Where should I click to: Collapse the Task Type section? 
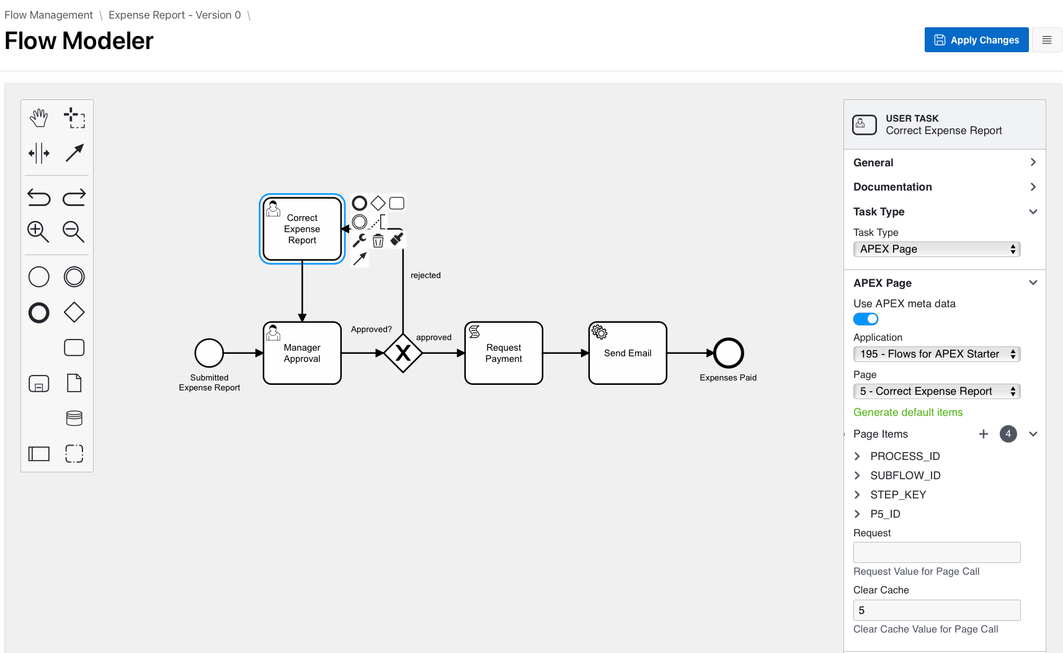click(1033, 212)
